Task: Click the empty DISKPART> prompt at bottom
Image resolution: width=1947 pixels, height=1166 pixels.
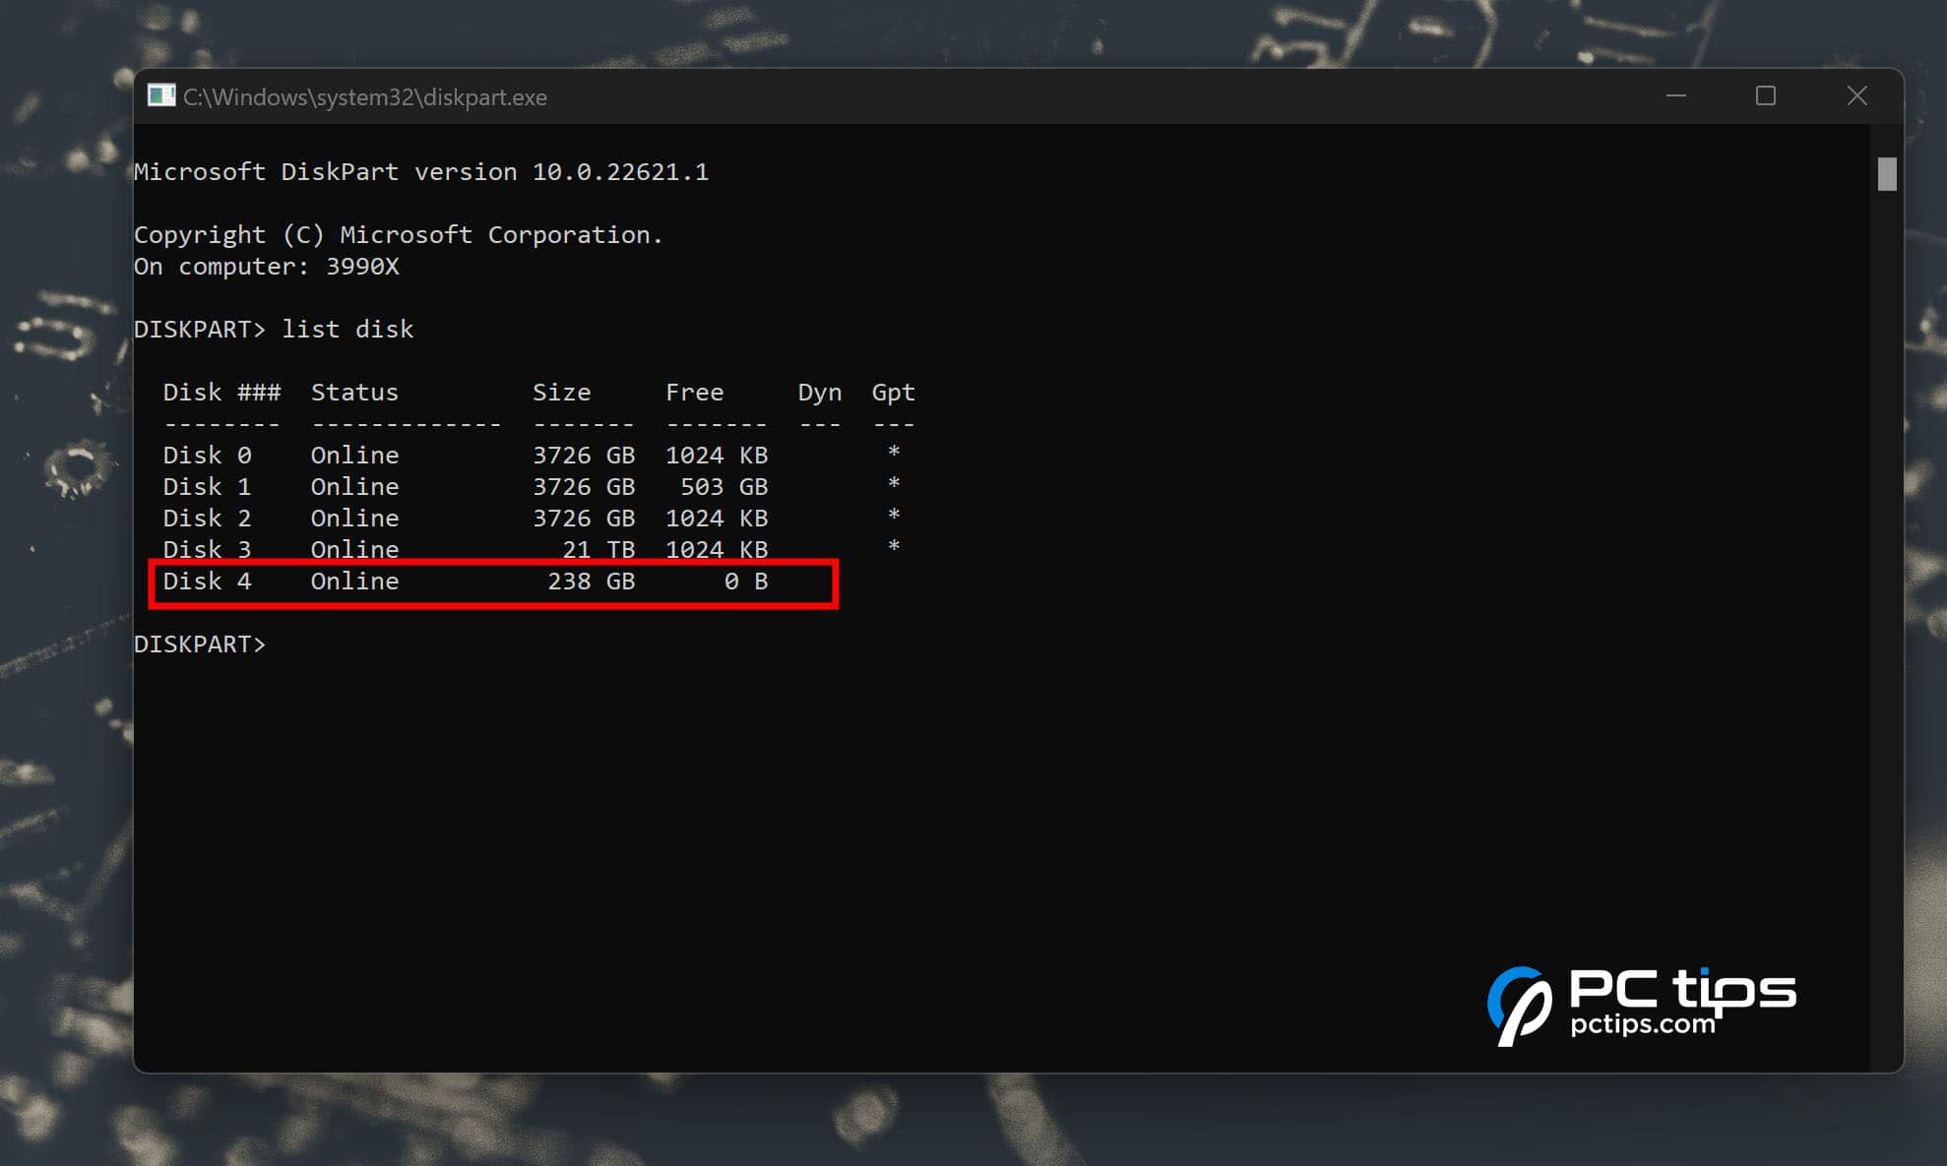Action: [x=201, y=644]
